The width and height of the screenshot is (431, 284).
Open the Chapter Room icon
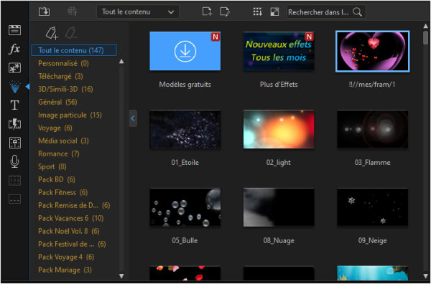coord(14,181)
